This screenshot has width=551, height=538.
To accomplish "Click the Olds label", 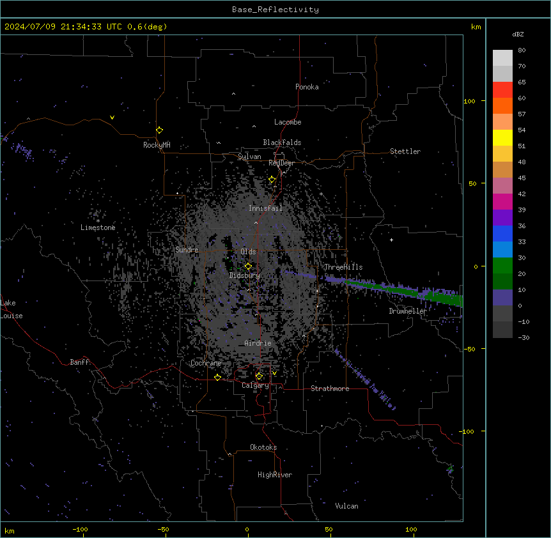I will 248,252.
